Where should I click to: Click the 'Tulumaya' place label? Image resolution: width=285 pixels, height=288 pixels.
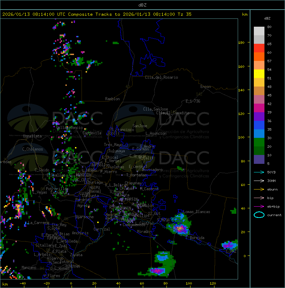click(x=117, y=151)
